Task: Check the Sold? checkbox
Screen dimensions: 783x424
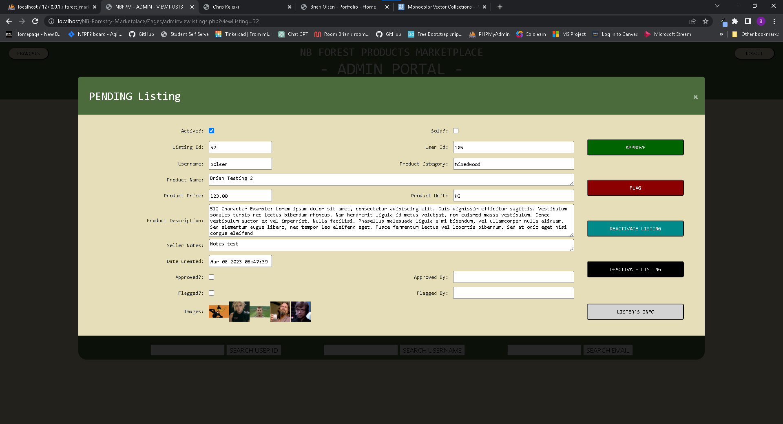Action: point(456,131)
